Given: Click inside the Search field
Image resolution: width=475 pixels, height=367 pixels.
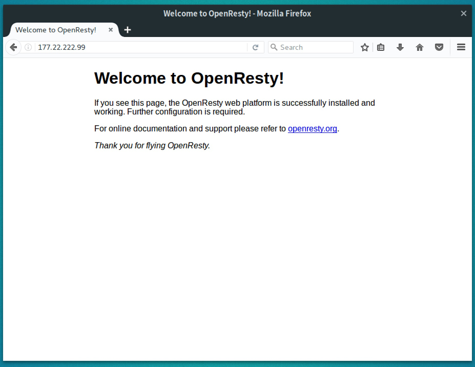Looking at the screenshot, I should pos(311,47).
